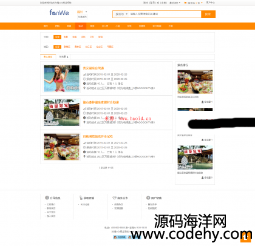The width and height of the screenshot is (255, 246).
Task: Click the fanWe logo
Action: click(59, 13)
